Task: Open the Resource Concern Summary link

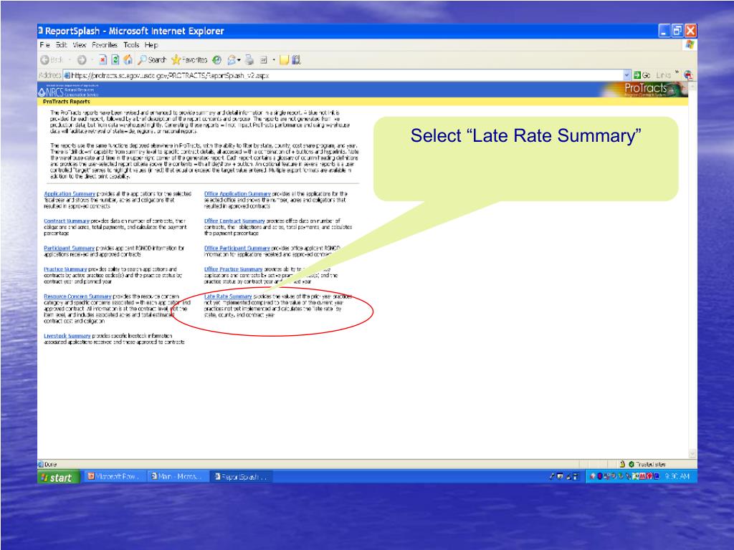Action: 77,296
